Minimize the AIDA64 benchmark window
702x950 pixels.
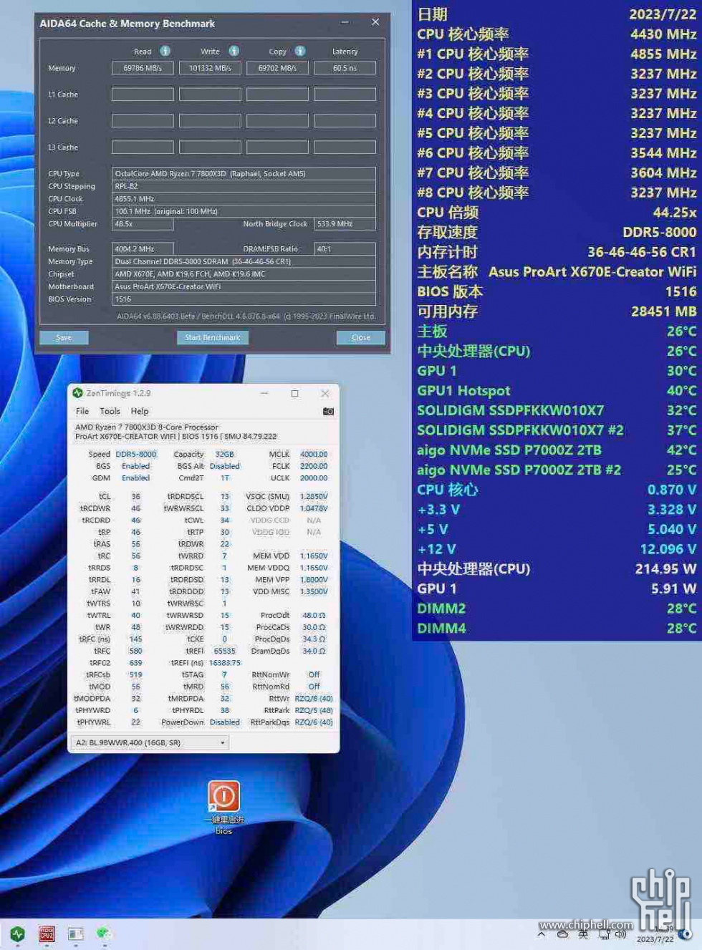(x=344, y=22)
